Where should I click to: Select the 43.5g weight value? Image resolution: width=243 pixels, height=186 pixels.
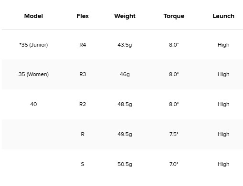(125, 45)
